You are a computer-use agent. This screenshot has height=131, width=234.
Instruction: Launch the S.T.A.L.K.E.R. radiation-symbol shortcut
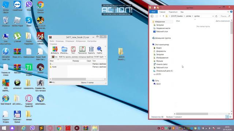(41, 23)
